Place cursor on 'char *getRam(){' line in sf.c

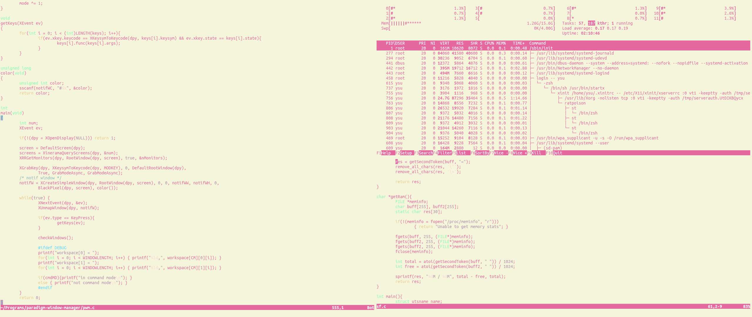coord(394,197)
